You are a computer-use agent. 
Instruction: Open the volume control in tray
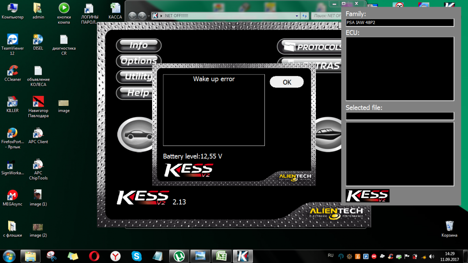click(431, 256)
